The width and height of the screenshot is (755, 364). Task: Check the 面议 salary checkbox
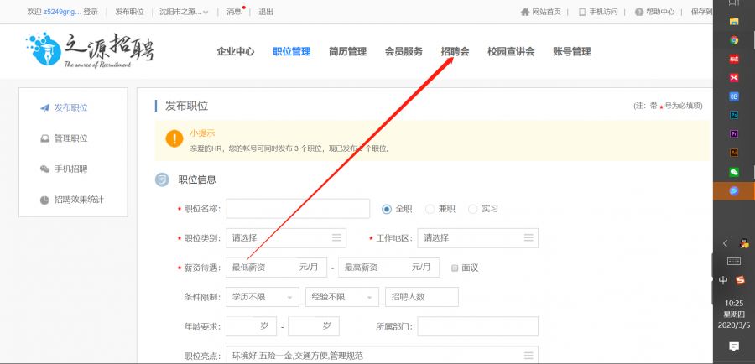pyautogui.click(x=455, y=268)
